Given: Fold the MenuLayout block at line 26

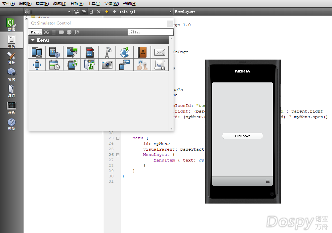Looking at the screenshot, I should 118,155.
